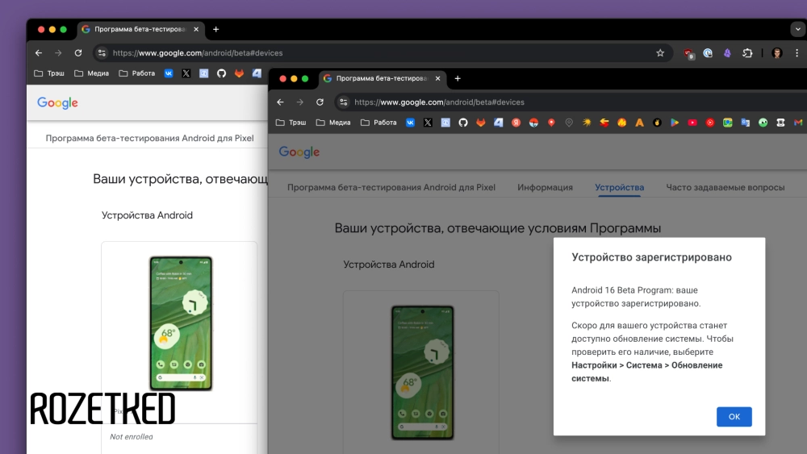
Task: Select the Устройства tab in front window
Action: pos(619,187)
